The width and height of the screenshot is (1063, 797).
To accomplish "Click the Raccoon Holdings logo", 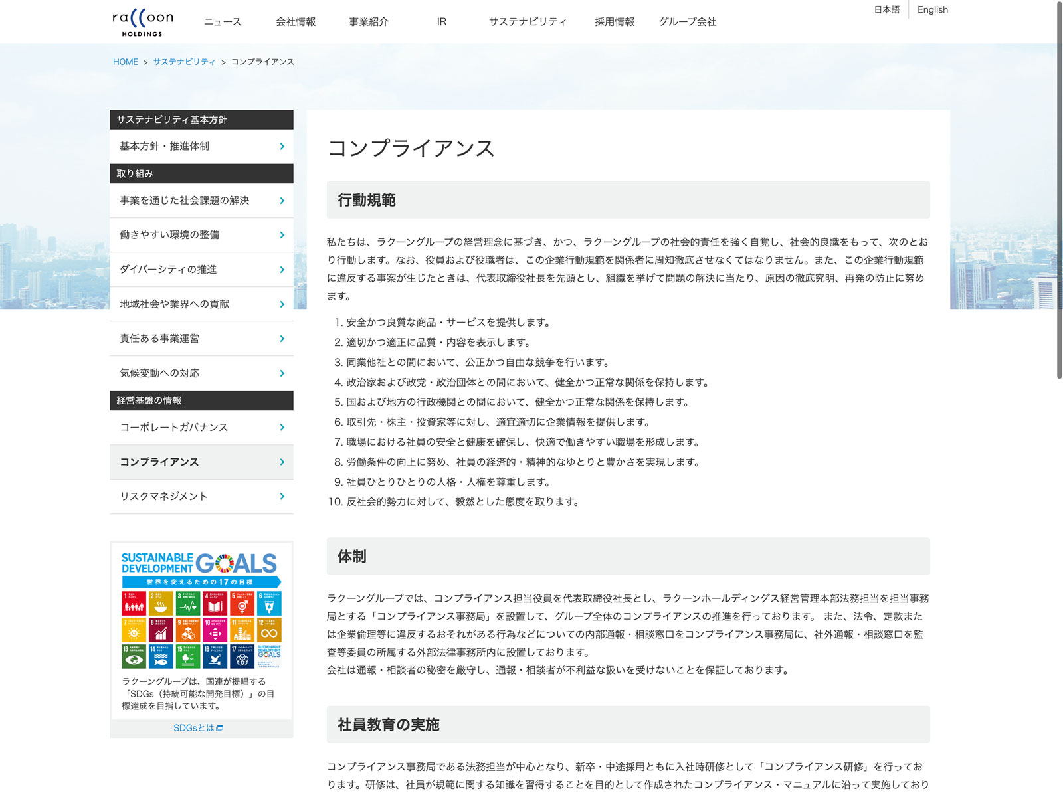I will click(143, 22).
